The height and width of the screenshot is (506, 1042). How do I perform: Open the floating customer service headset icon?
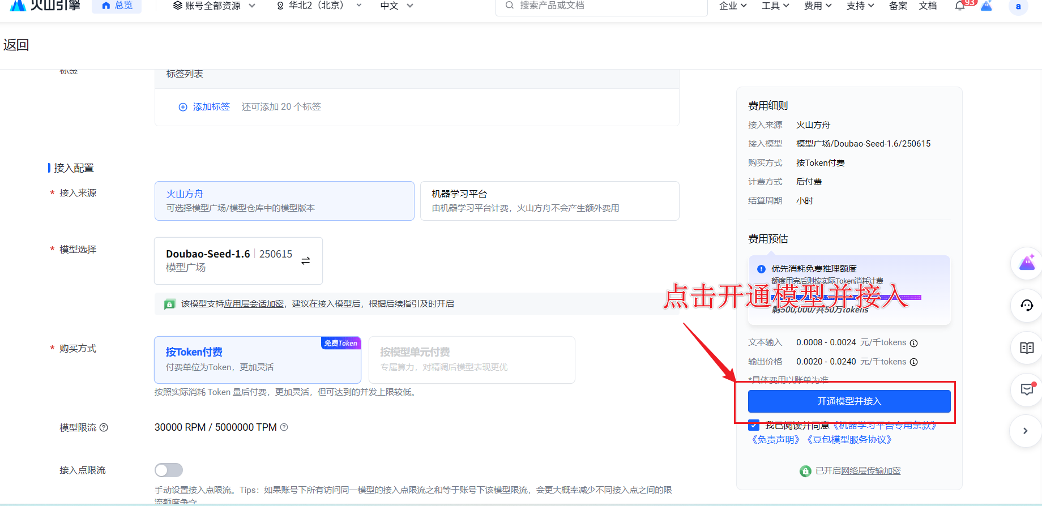[x=1027, y=306]
